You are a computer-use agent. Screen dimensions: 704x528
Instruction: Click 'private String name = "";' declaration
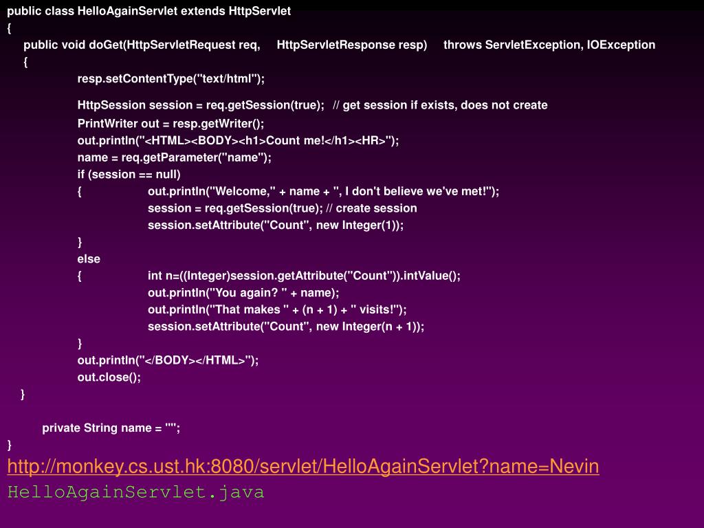tap(111, 428)
